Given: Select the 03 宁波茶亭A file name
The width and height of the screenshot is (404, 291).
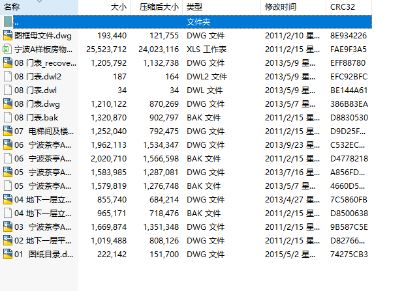Looking at the screenshot, I should click(46, 227).
